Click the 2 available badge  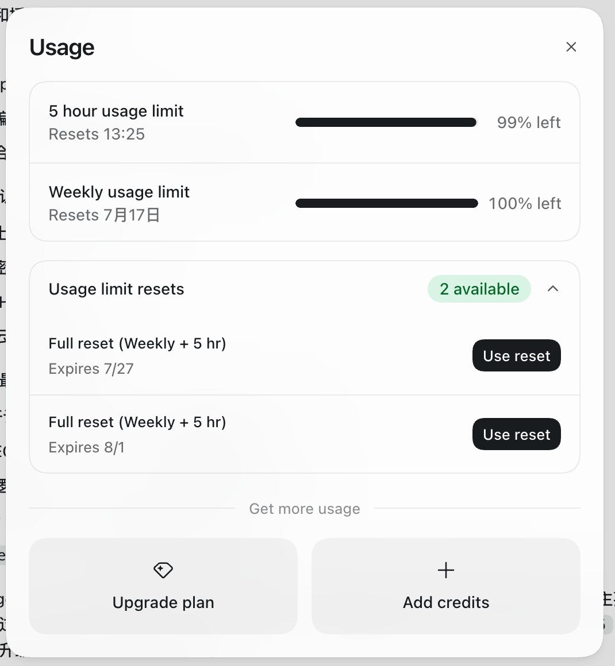[479, 289]
